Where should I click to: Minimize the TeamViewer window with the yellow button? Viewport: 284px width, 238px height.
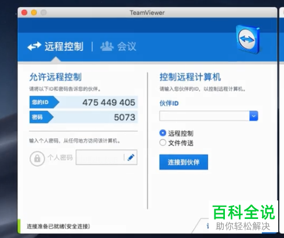click(34, 13)
